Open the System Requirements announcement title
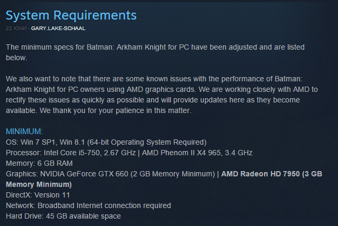338x226 pixels. click(x=71, y=15)
